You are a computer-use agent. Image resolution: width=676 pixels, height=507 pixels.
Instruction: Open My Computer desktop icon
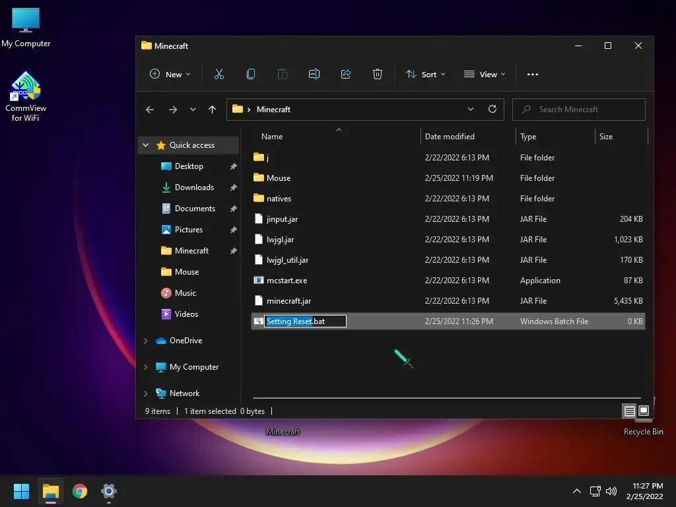[26, 27]
